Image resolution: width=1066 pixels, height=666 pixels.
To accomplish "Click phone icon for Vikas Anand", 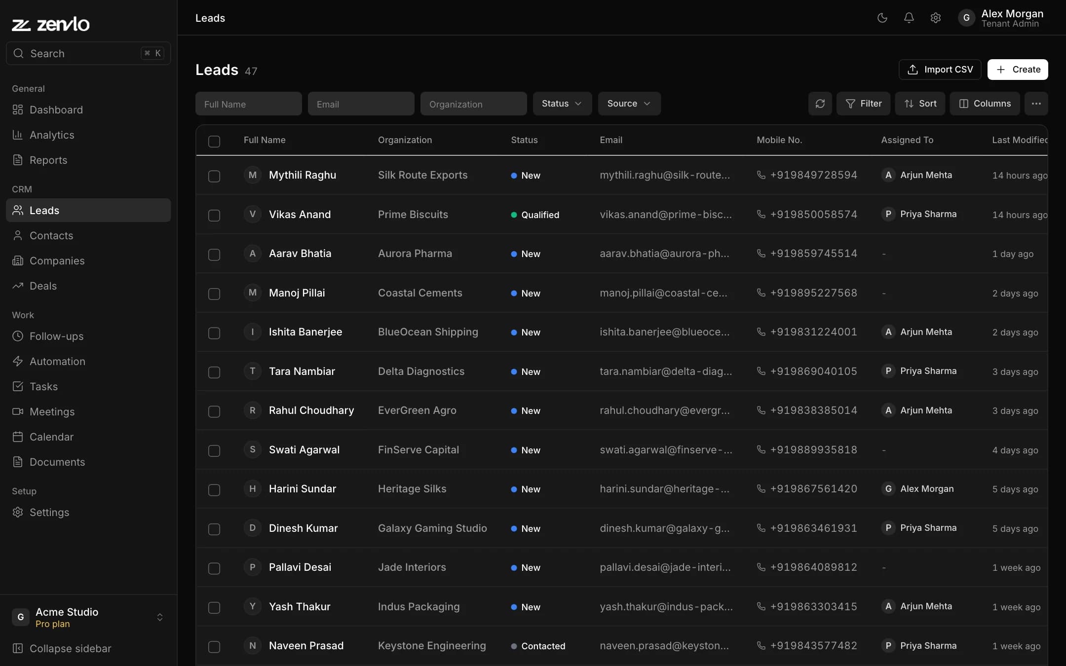I will coord(761,214).
